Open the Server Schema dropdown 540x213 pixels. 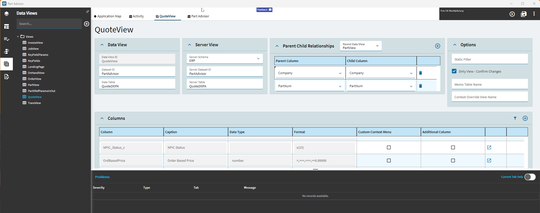pos(258,59)
